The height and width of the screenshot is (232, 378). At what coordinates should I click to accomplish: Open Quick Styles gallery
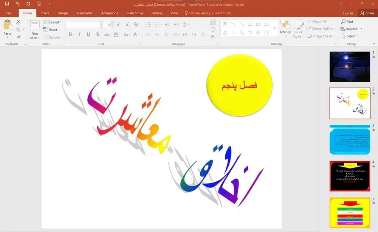point(298,29)
